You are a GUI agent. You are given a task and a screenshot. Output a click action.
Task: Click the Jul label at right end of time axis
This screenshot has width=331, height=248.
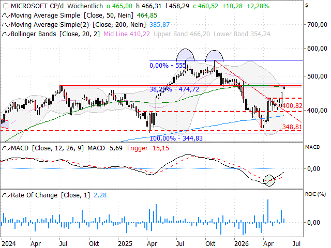pyautogui.click(x=296, y=243)
